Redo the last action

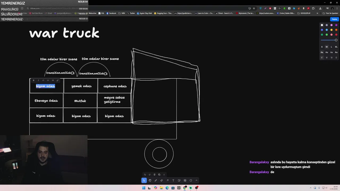(150, 175)
